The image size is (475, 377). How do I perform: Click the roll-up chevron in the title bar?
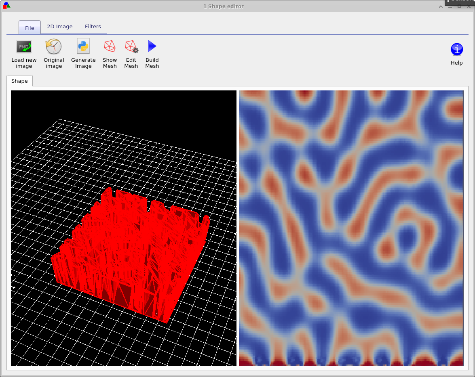click(x=441, y=6)
